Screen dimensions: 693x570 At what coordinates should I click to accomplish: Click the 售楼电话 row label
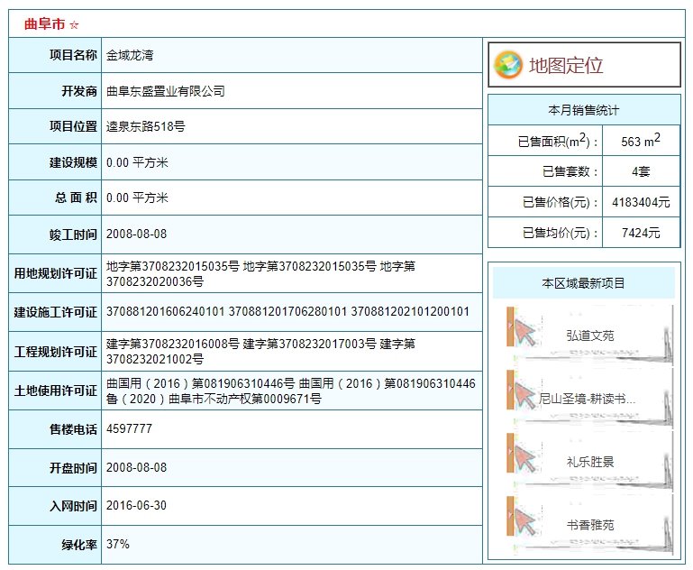click(x=73, y=429)
